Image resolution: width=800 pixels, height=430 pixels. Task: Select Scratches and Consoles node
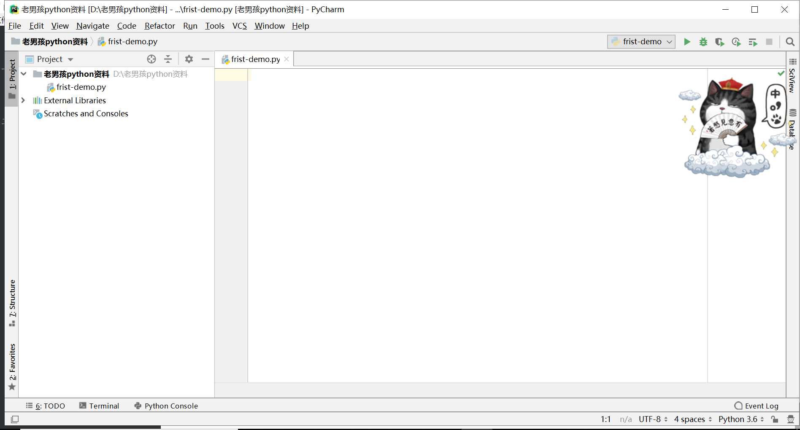86,113
